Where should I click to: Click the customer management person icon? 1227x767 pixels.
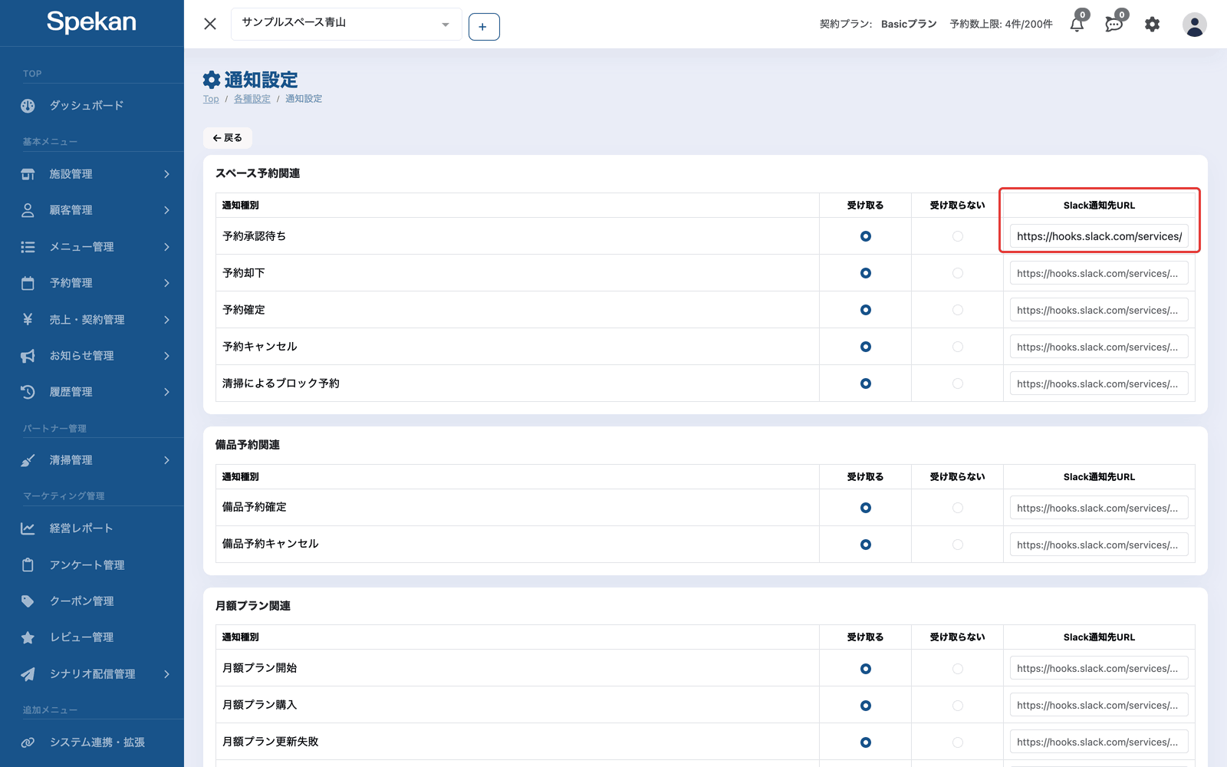(28, 210)
